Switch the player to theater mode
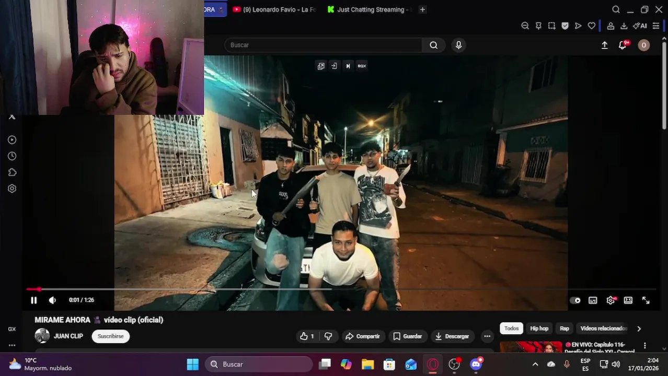 pos(628,300)
